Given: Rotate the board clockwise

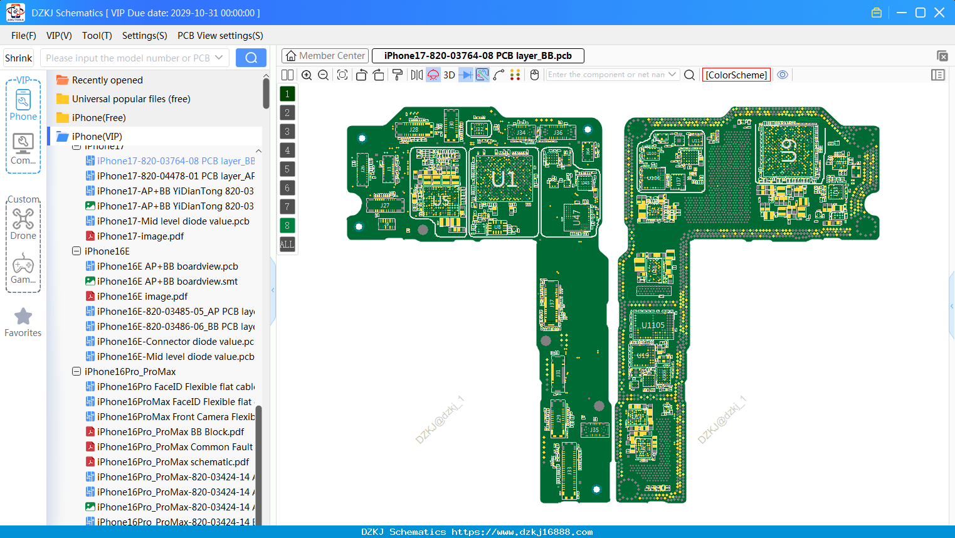Looking at the screenshot, I should (379, 75).
